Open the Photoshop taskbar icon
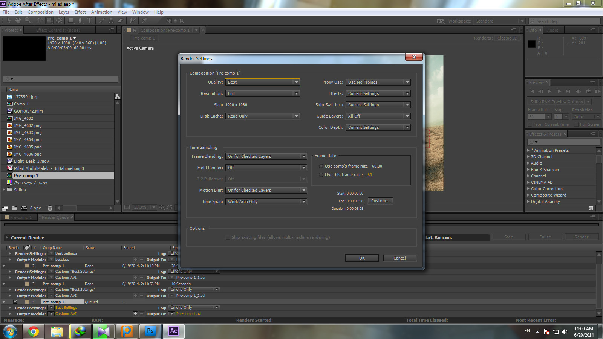Viewport: 603px width, 339px height. (150, 331)
